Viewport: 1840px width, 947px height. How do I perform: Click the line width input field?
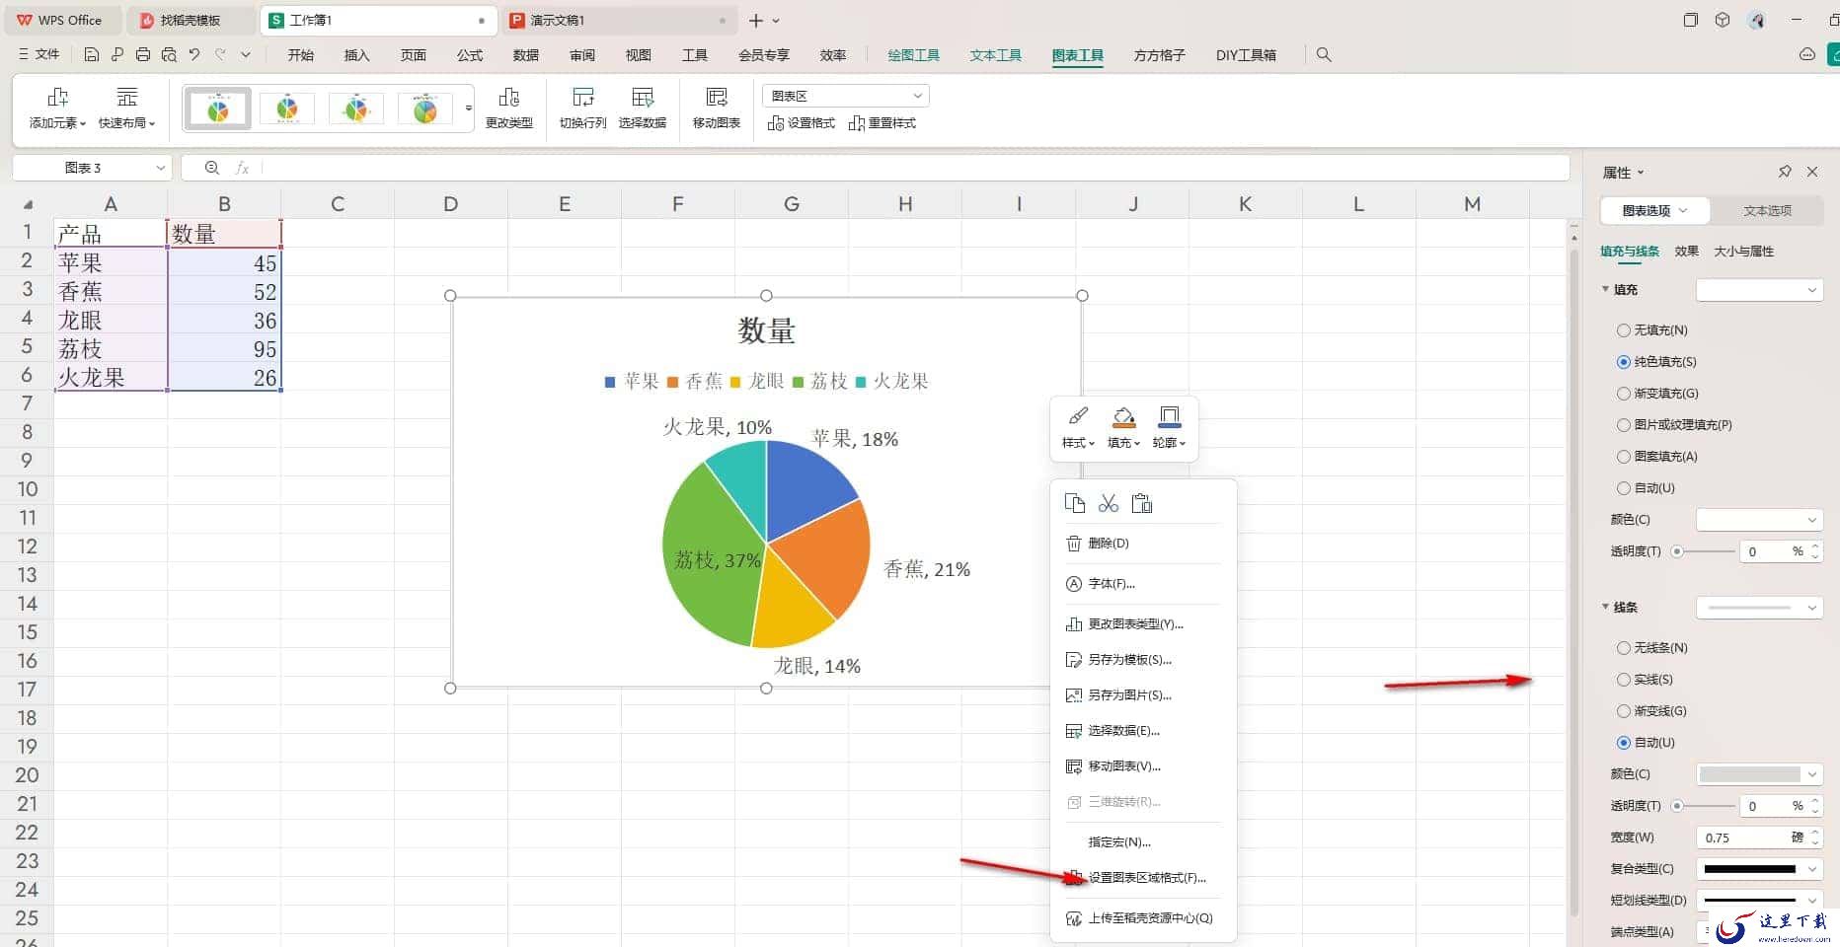point(1747,838)
